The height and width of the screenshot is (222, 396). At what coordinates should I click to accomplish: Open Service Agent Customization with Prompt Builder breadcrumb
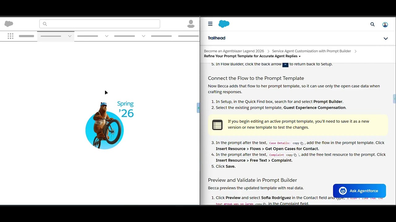312,51
